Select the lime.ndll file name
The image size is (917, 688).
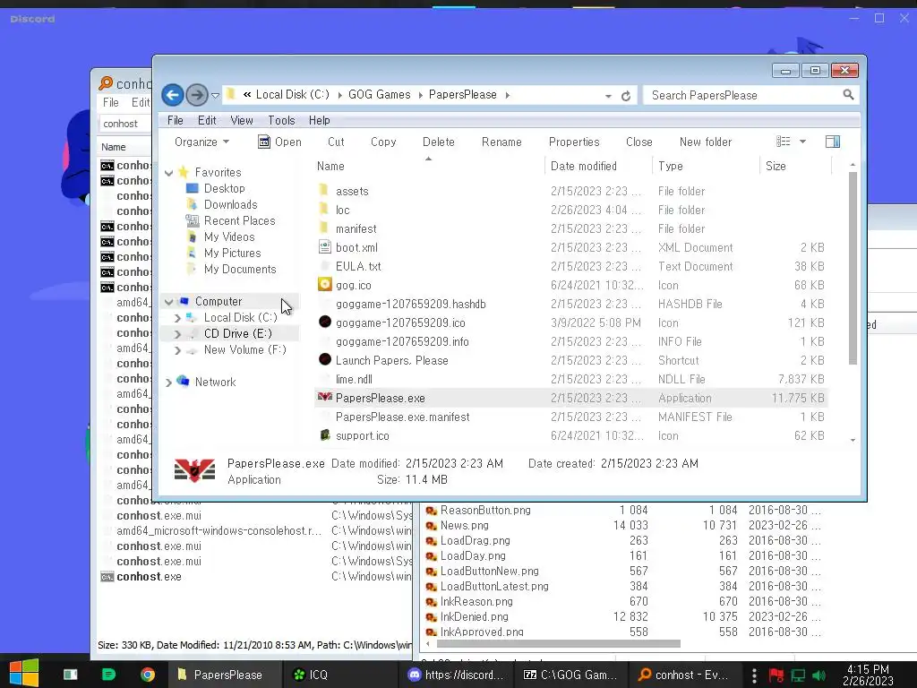[354, 380]
